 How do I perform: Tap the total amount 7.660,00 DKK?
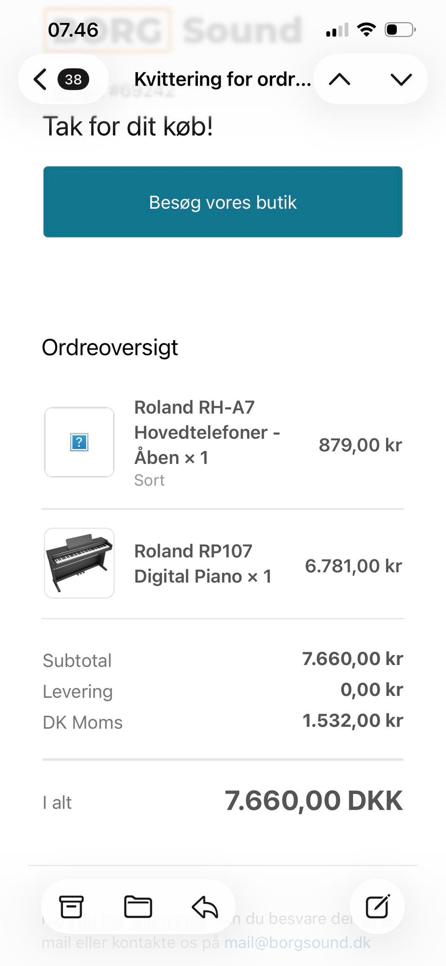[314, 801]
